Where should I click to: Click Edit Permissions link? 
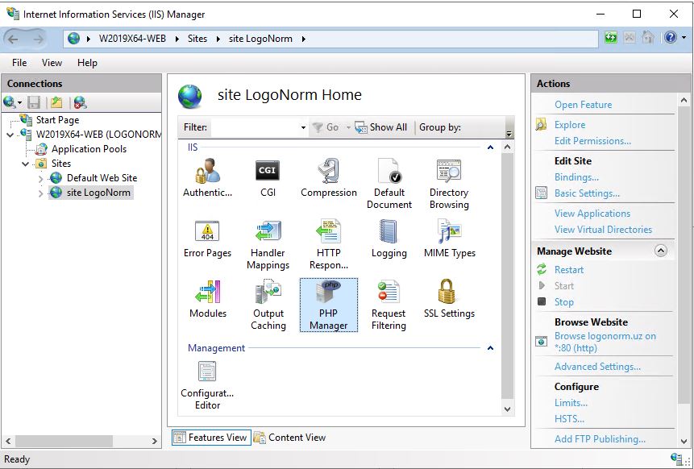[x=592, y=141]
